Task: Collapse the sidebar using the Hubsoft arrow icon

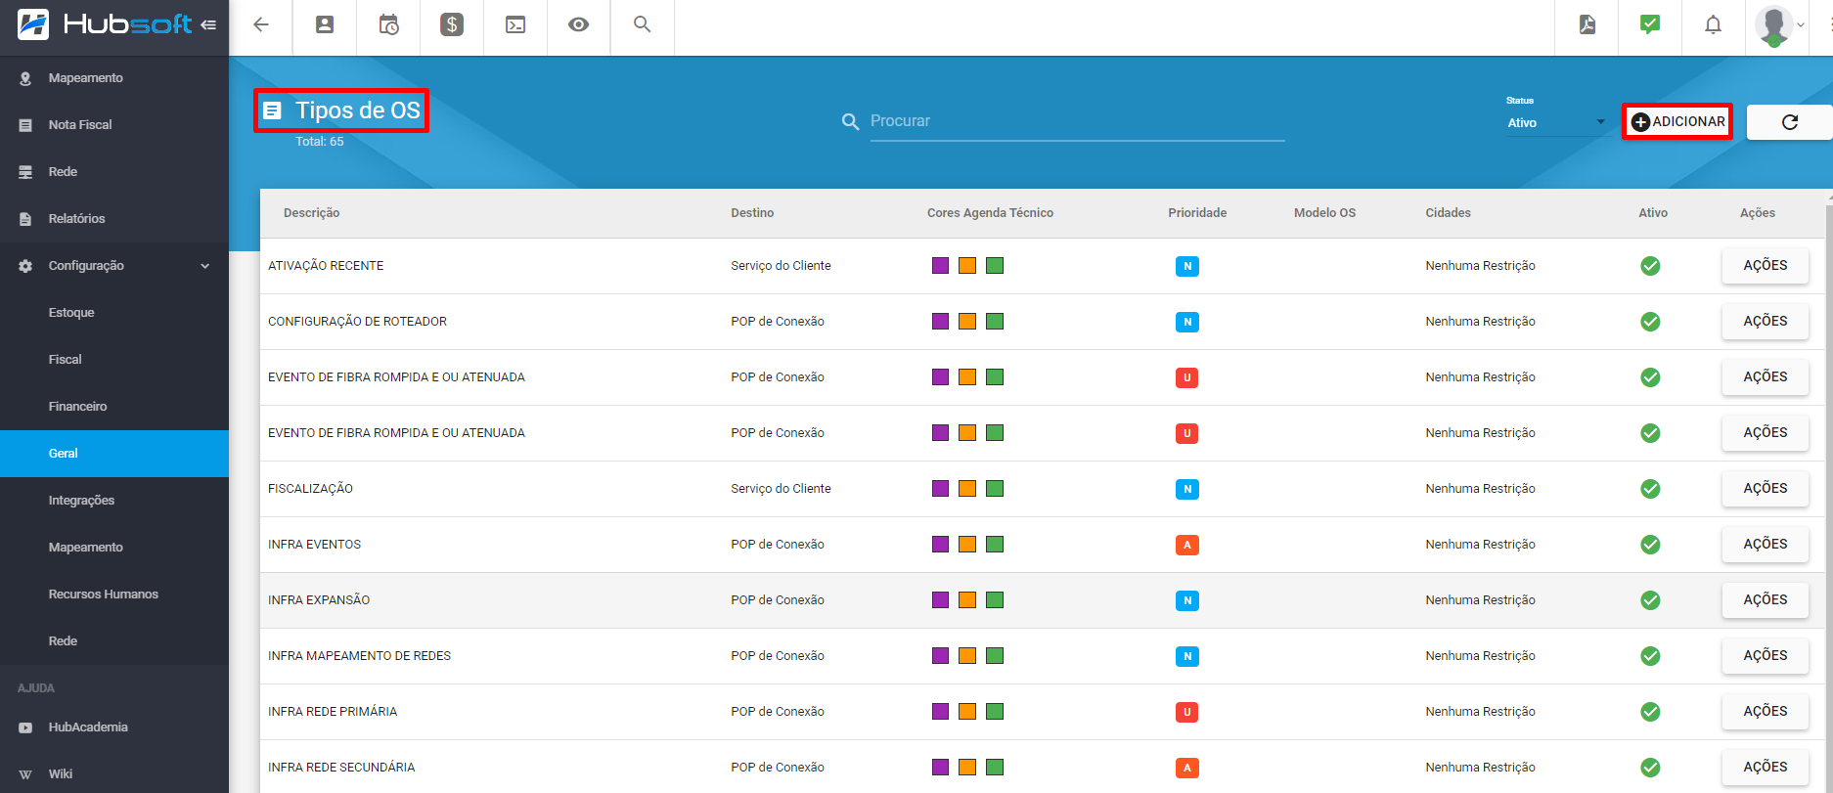Action: coord(208,24)
